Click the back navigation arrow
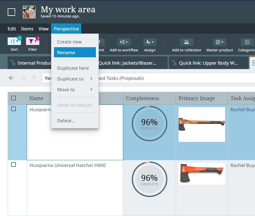Image resolution: width=255 pixels, height=216 pixels. (11, 78)
